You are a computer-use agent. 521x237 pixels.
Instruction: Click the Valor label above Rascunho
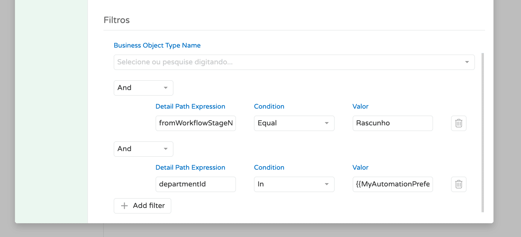coord(360,107)
